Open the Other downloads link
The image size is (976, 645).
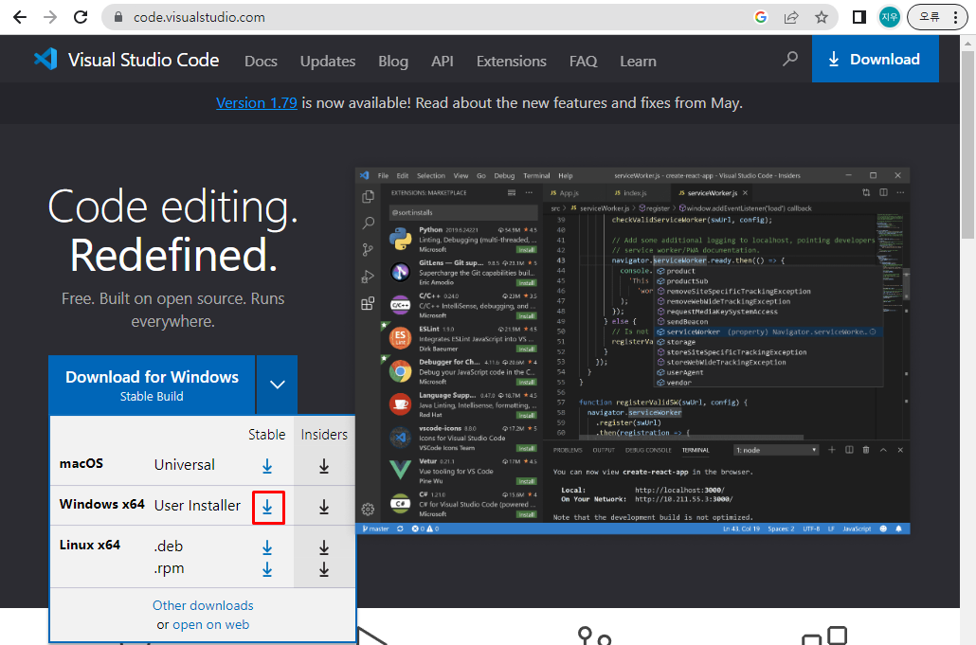pyautogui.click(x=203, y=605)
